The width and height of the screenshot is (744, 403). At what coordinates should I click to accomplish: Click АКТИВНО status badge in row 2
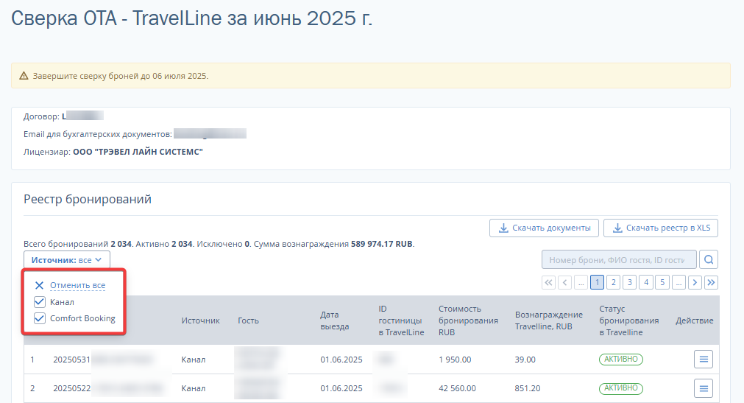tap(621, 388)
